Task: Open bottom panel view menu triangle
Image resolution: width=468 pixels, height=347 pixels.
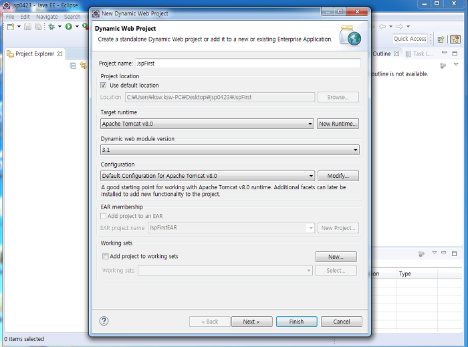Action: tap(435, 253)
